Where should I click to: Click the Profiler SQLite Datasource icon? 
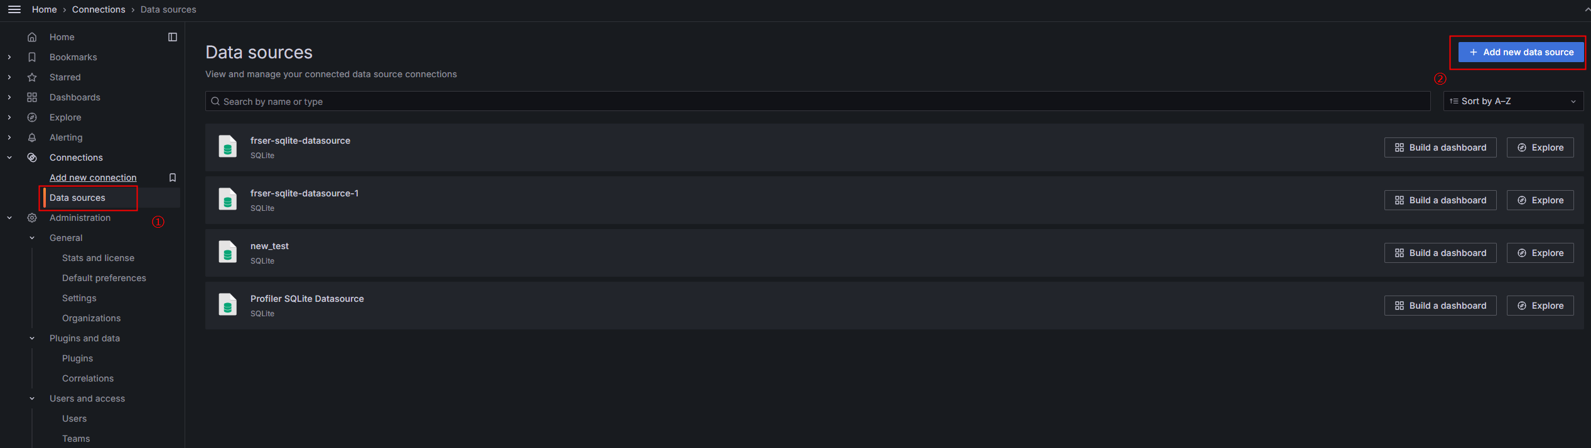pyautogui.click(x=227, y=305)
